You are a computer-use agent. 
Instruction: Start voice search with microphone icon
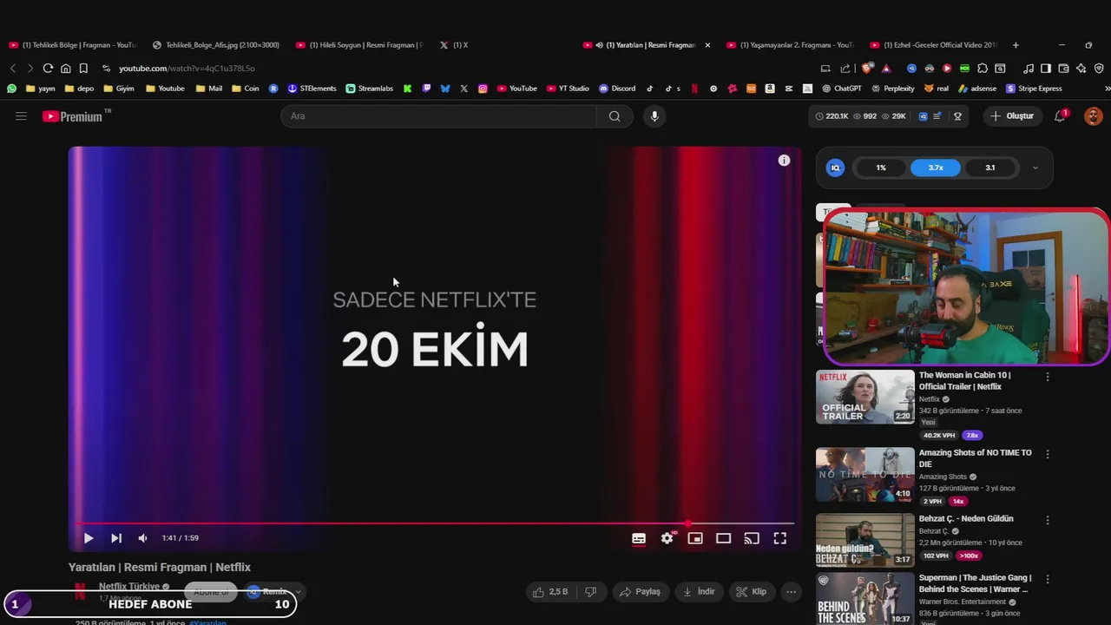654,116
